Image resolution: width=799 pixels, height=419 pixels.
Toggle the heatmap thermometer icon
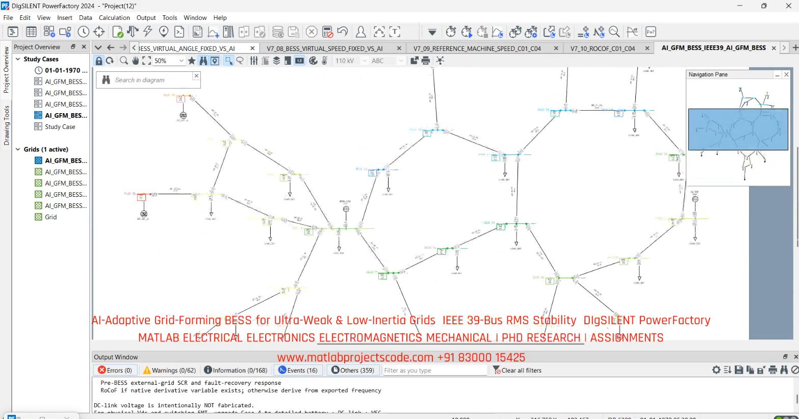tap(324, 61)
